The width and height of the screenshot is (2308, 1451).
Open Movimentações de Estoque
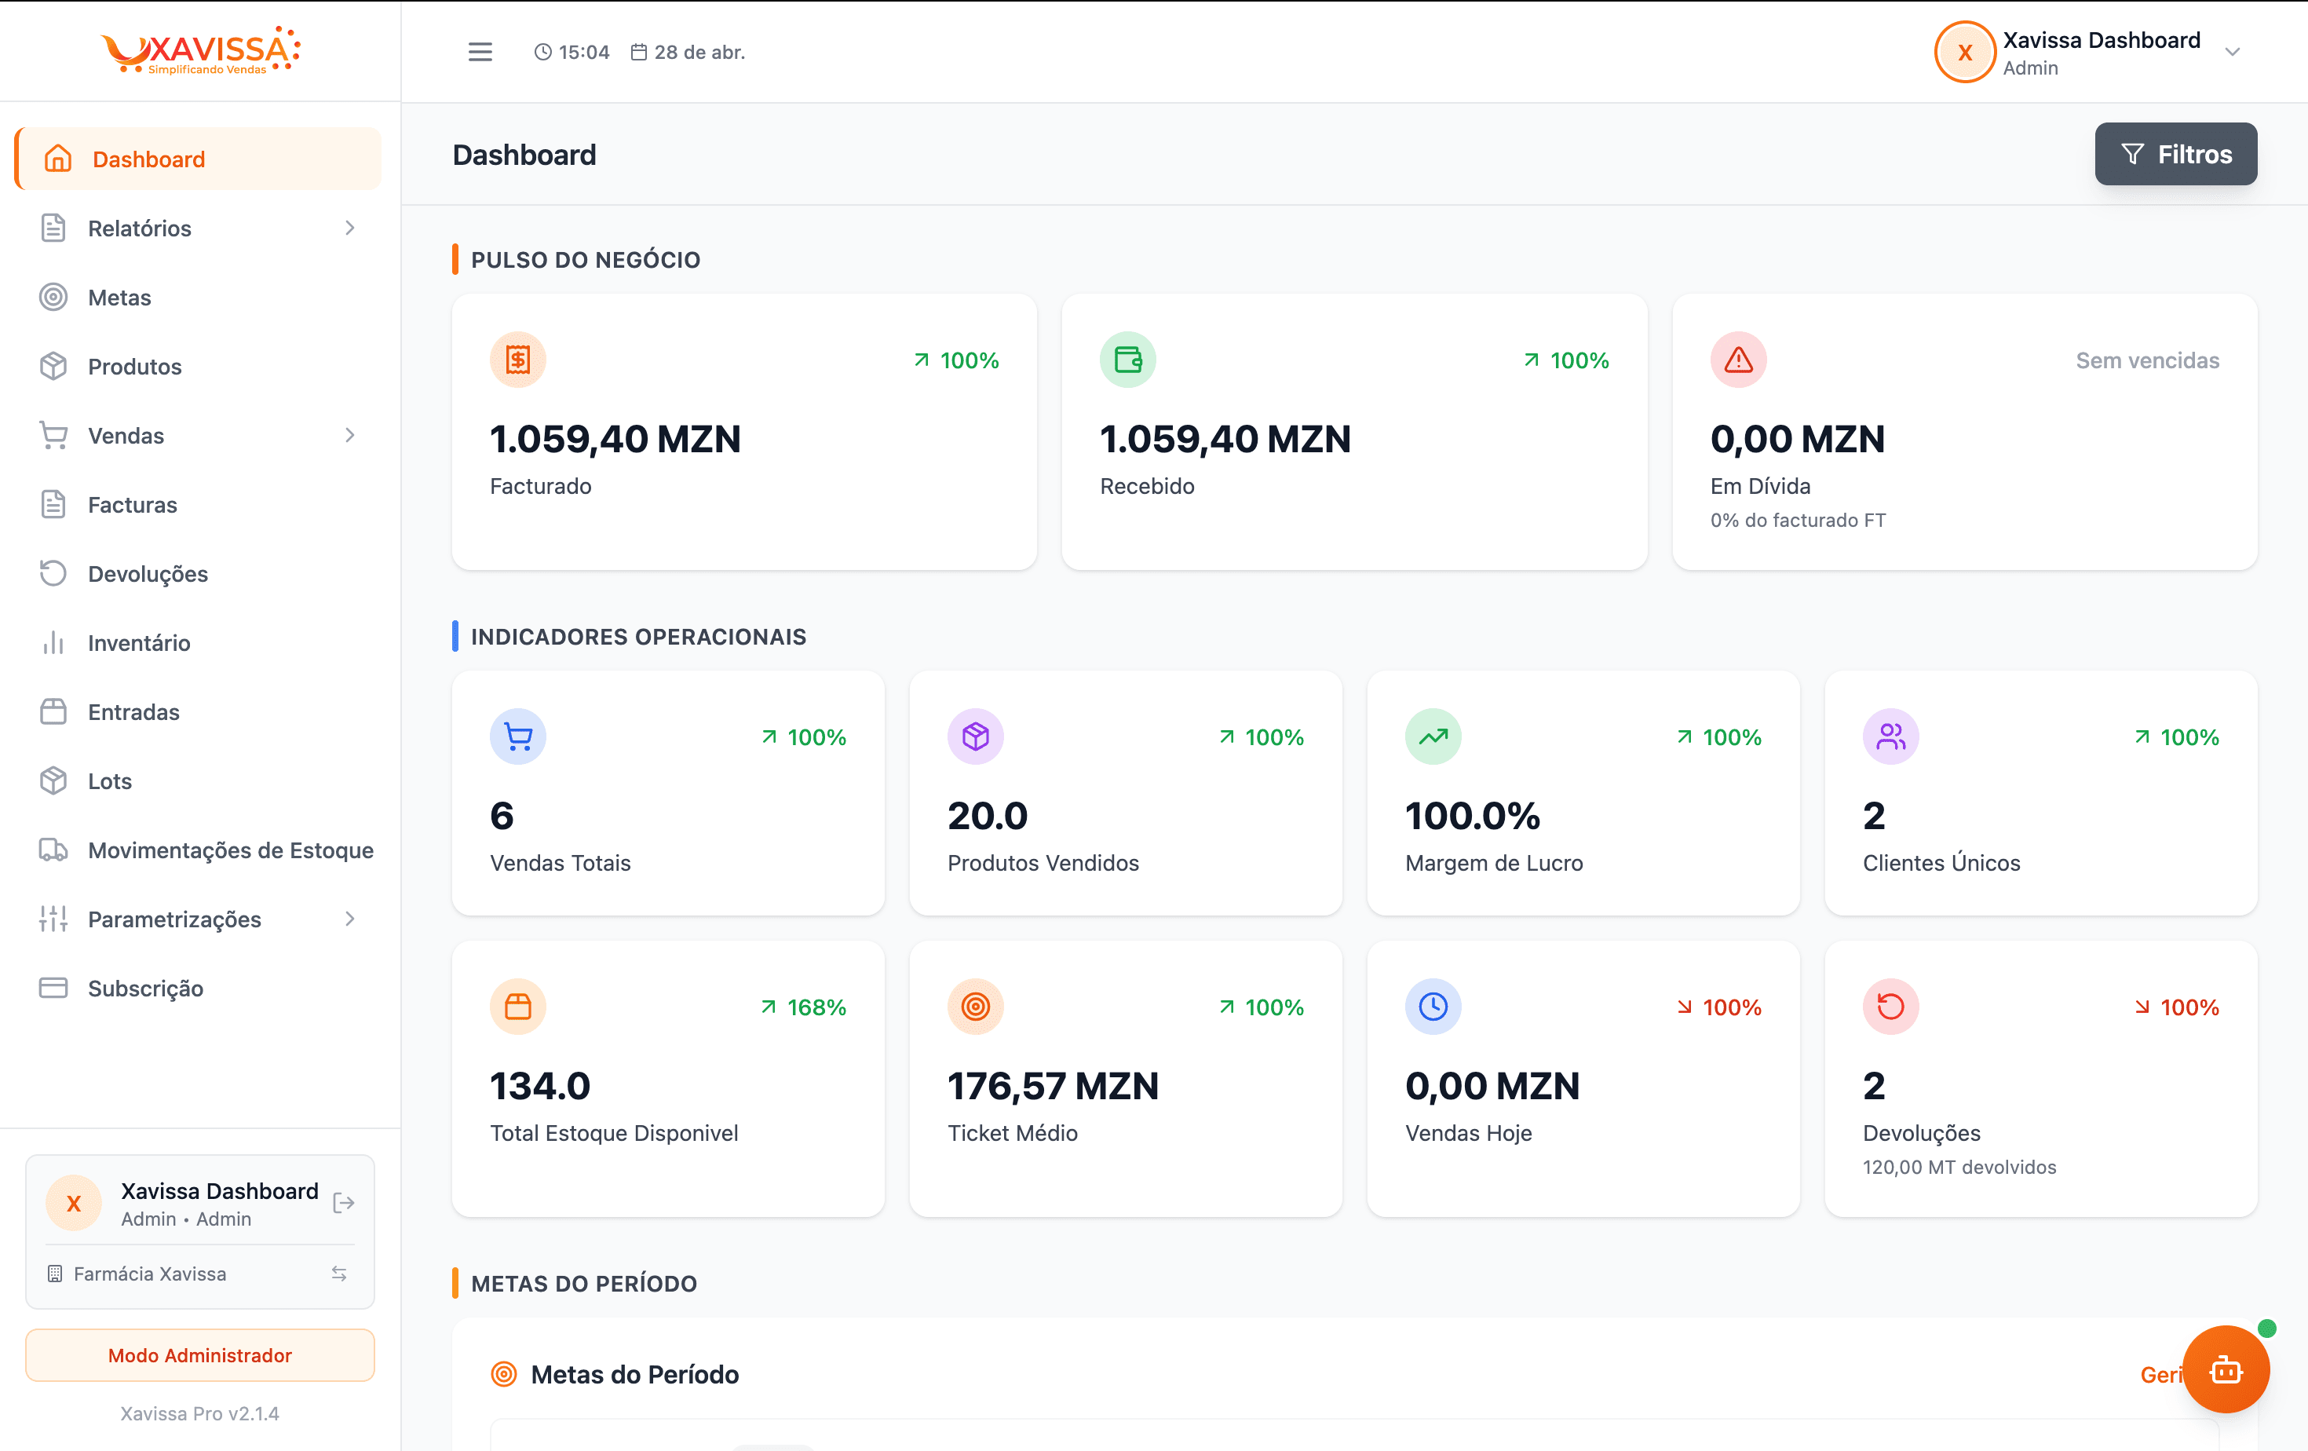199,850
